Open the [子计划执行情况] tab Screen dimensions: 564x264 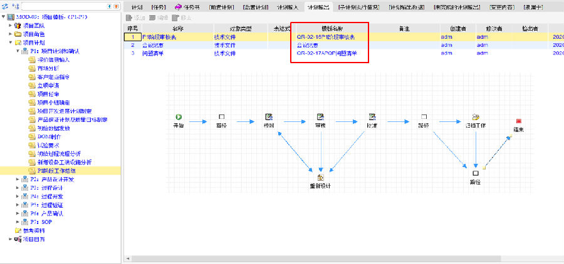pyautogui.click(x=360, y=7)
